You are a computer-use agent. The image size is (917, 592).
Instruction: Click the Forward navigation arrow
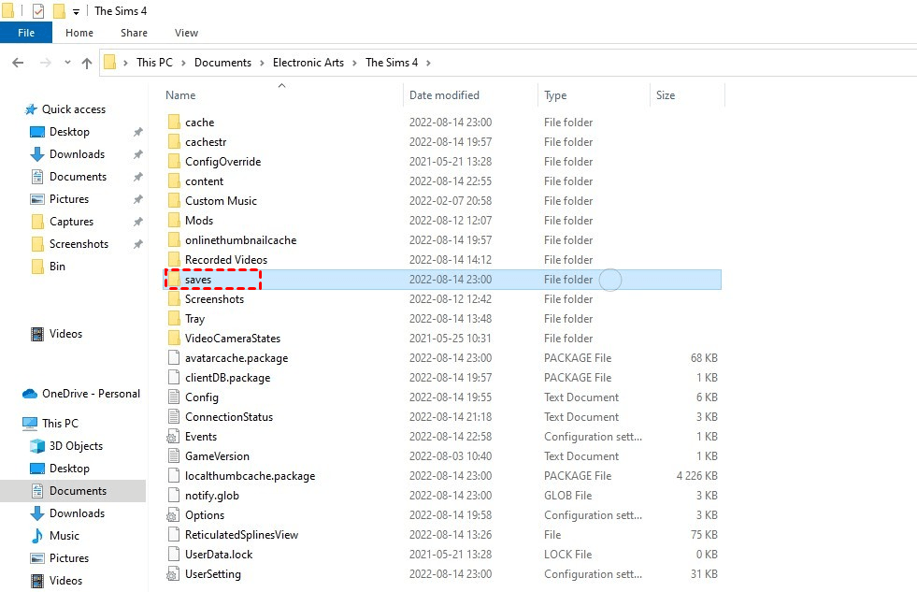point(45,63)
